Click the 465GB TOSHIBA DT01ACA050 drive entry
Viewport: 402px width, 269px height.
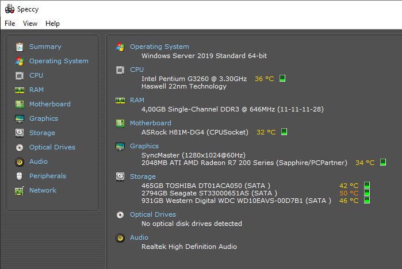tap(206, 186)
